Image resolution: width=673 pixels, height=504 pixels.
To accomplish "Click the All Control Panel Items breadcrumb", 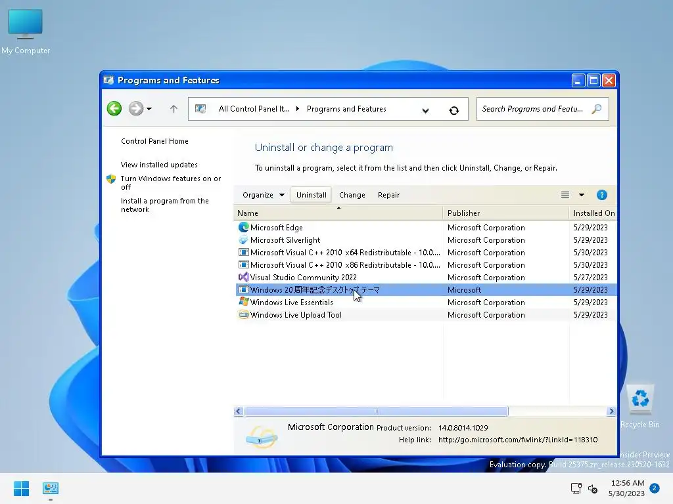I will coord(254,109).
